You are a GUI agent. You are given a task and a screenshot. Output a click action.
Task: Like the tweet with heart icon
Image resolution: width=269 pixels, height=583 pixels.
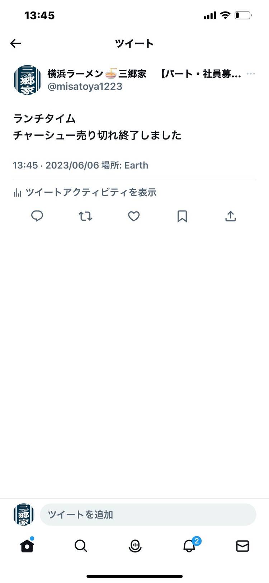pyautogui.click(x=134, y=216)
